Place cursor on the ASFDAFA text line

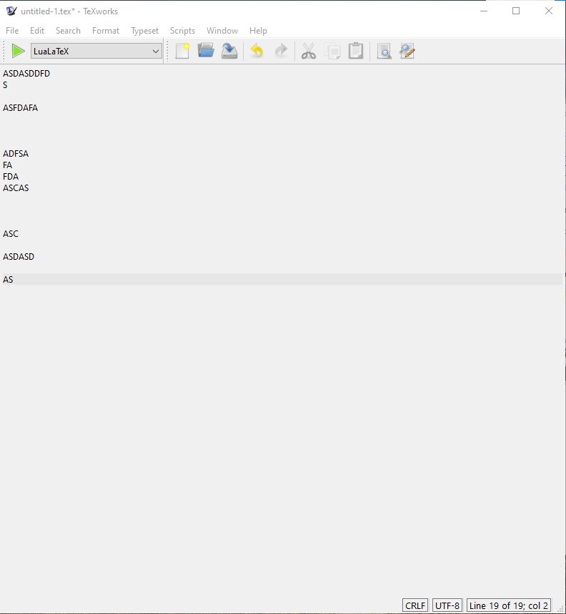20,107
